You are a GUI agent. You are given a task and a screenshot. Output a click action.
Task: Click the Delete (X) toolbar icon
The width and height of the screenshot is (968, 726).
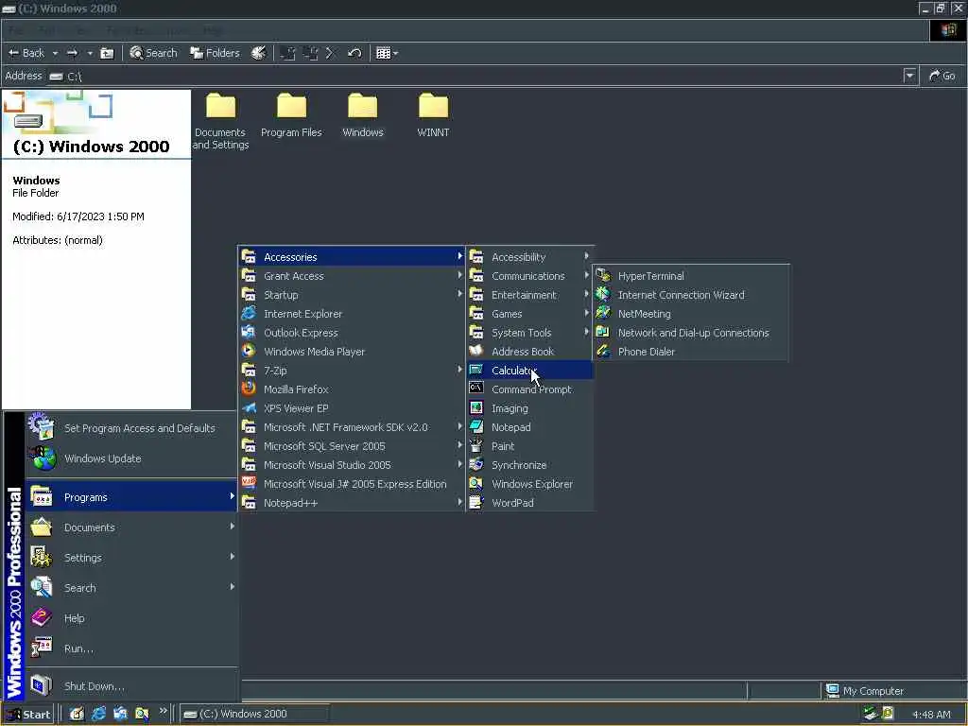330,53
